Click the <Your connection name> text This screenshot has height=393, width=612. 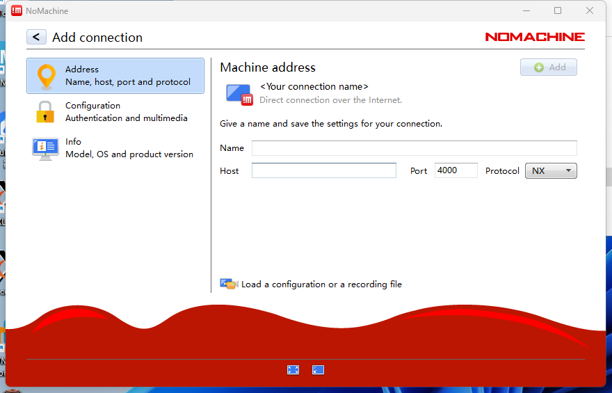pos(314,86)
